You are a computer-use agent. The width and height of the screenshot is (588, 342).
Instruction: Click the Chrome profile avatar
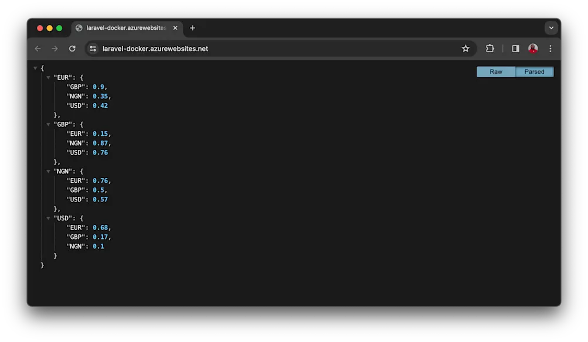(533, 49)
